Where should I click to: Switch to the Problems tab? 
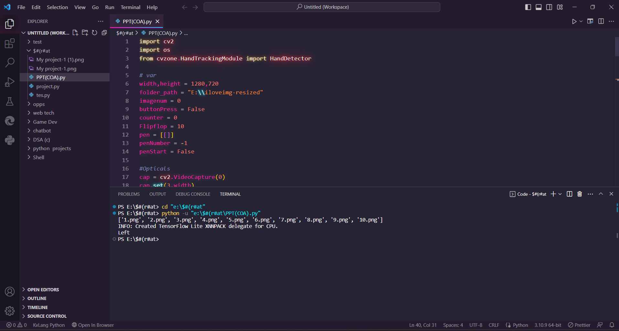pyautogui.click(x=129, y=194)
